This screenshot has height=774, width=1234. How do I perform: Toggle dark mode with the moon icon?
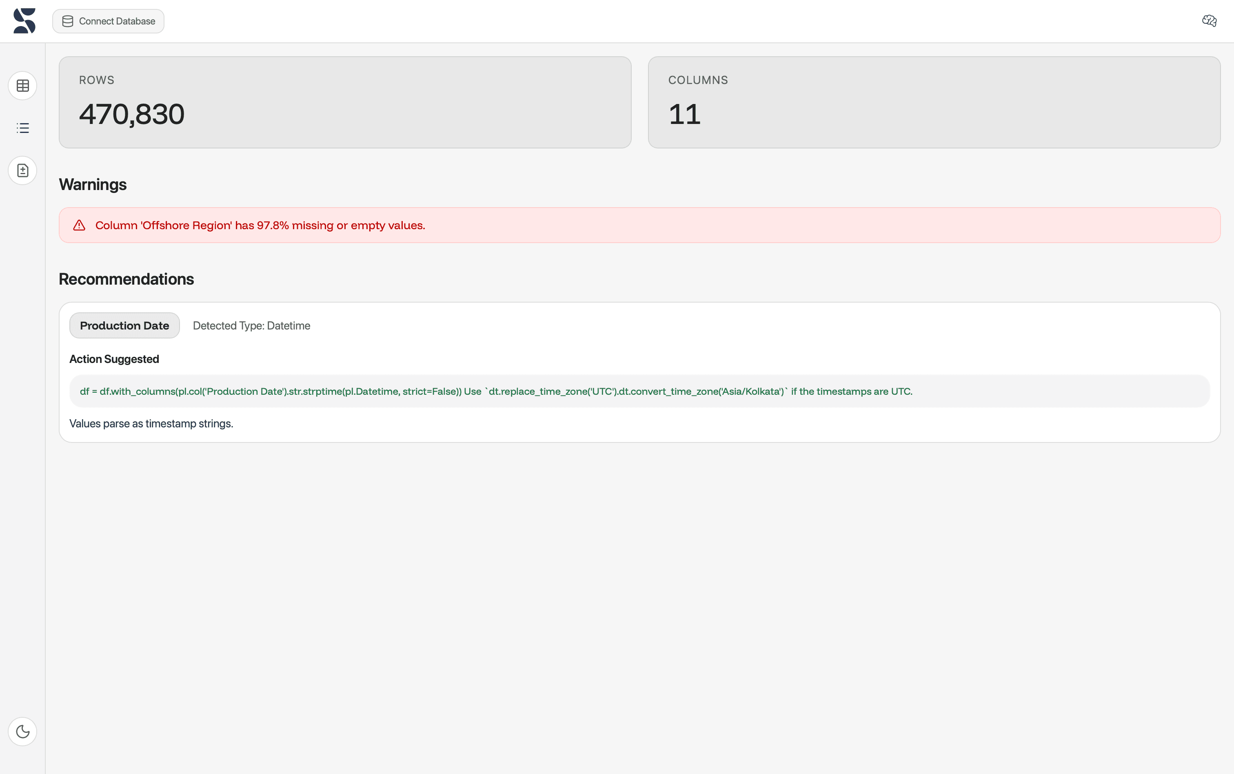pos(22,731)
